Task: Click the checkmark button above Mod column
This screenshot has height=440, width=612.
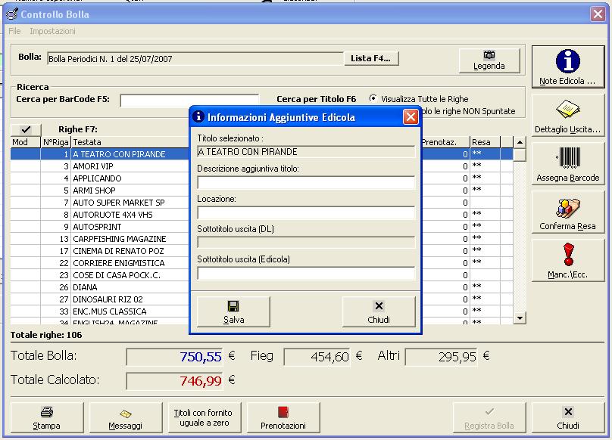Action: click(26, 129)
